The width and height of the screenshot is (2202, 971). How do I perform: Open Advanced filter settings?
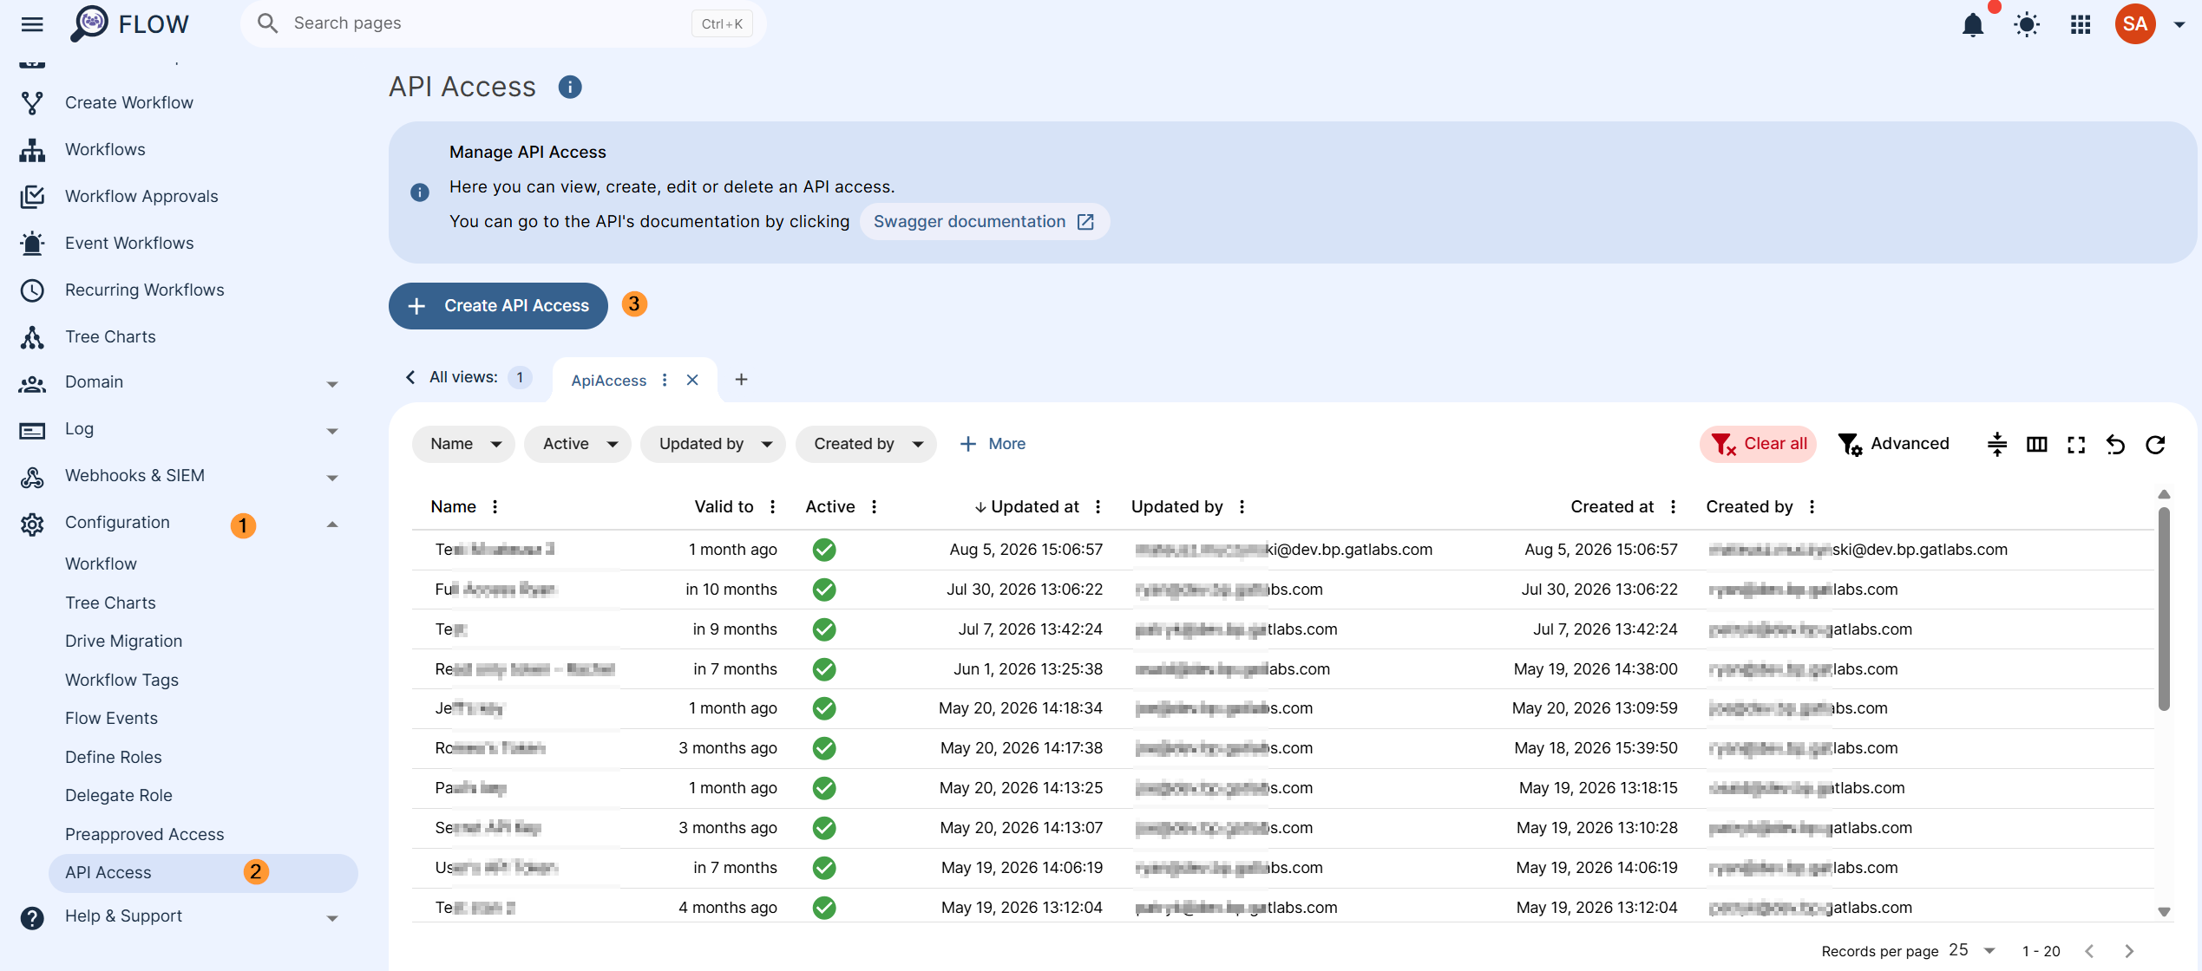tap(1892, 444)
